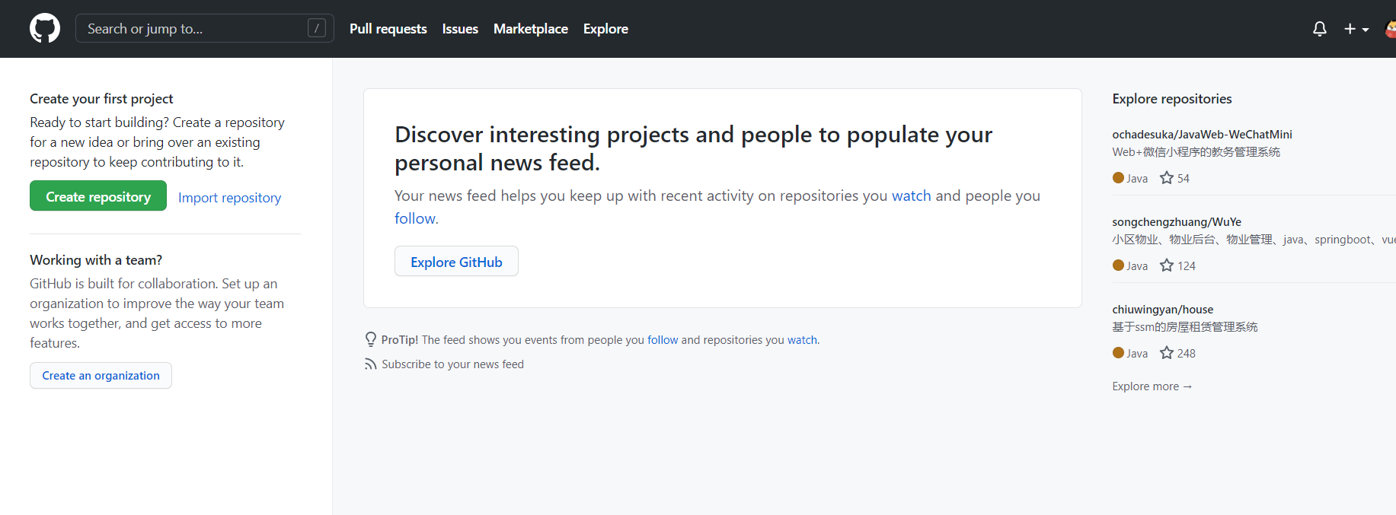Click the GitHub Octocat logo
Screen dimensions: 1396x515
coord(45,28)
